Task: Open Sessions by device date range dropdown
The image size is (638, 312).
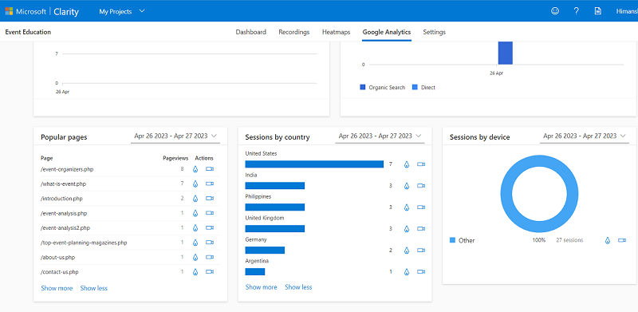Action: (585, 136)
